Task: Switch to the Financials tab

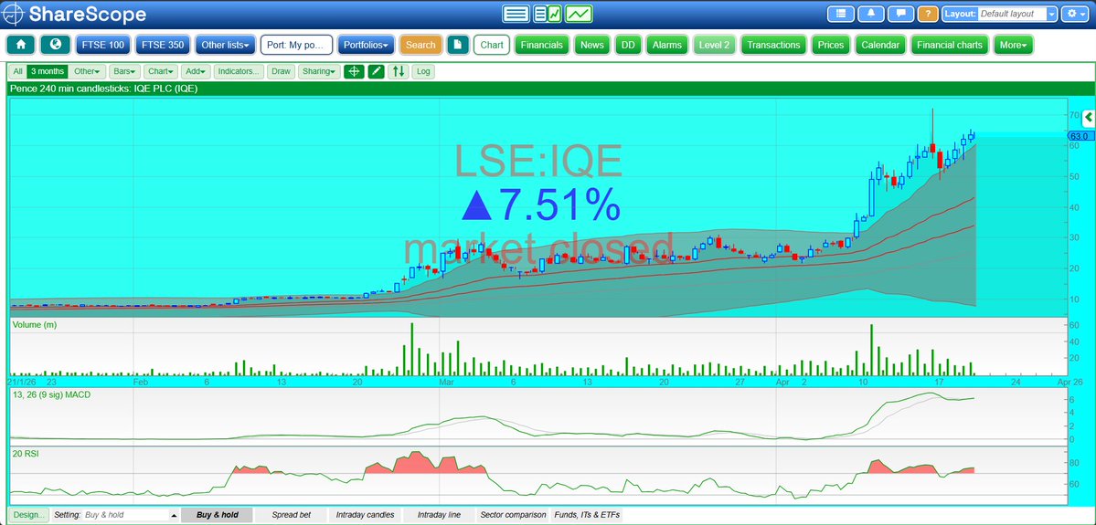Action: [542, 45]
